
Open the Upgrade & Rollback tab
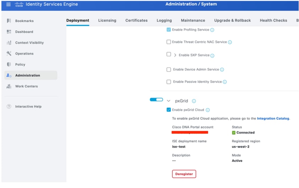pos(232,20)
